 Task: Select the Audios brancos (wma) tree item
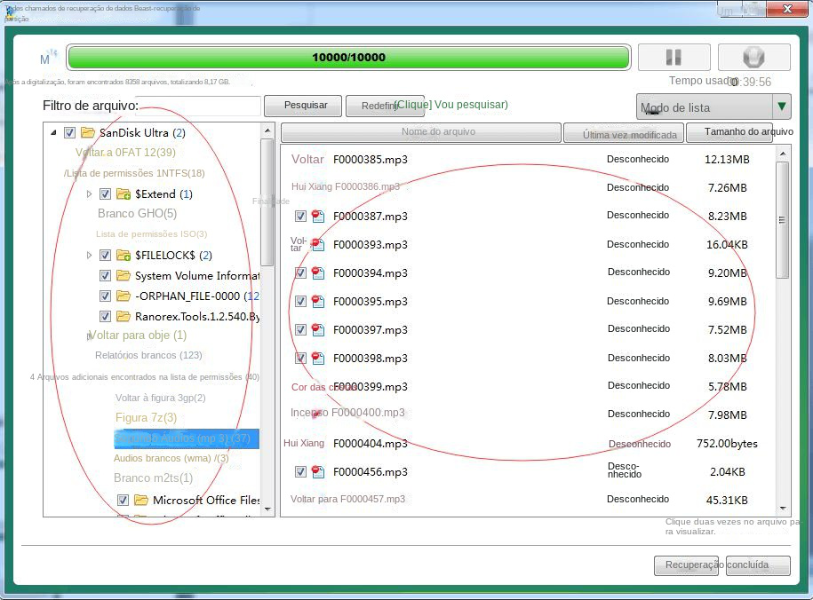point(171,458)
